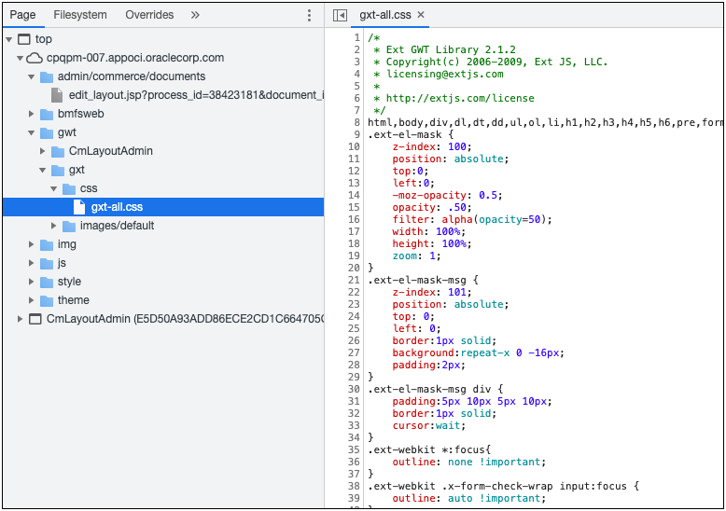This screenshot has width=726, height=511.
Task: Click the .ext-el-mask selector in code
Action: click(x=405, y=134)
